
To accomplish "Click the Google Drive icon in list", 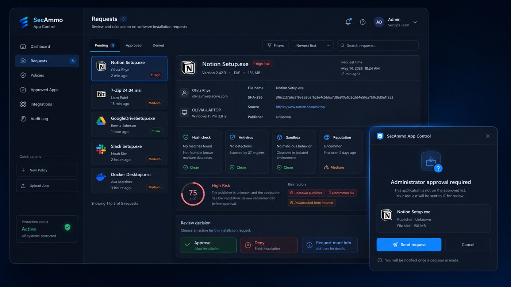I will click(101, 121).
